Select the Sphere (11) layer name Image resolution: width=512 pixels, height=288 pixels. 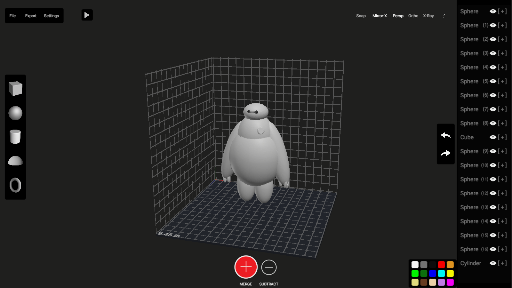474,179
